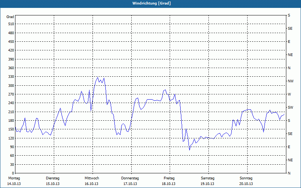301x188 pixels.
Task: Click the compass label SE beside 480
Action: click(290, 29)
